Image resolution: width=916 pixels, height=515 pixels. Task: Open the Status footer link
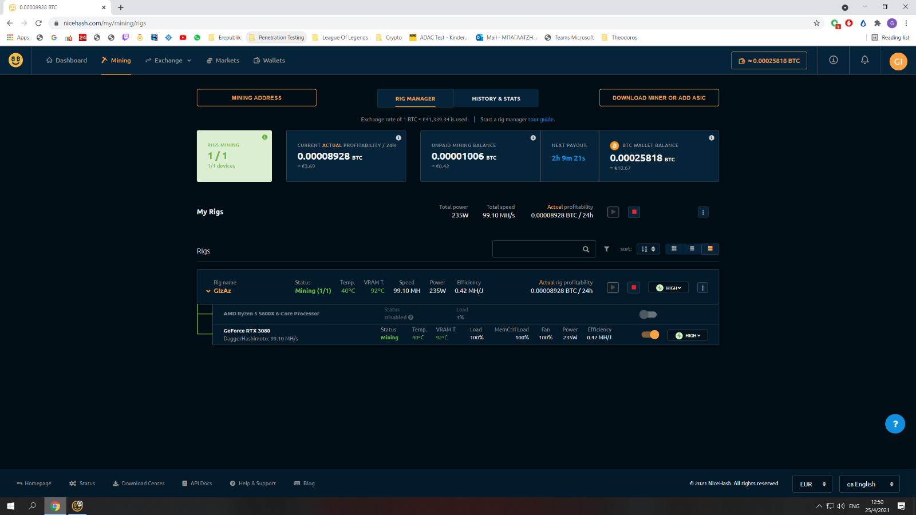[82, 484]
